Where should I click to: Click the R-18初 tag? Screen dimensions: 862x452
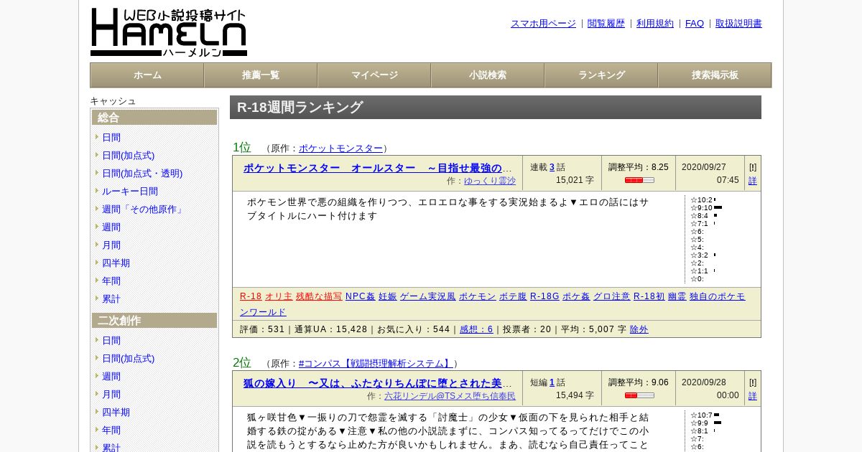pyautogui.click(x=649, y=296)
